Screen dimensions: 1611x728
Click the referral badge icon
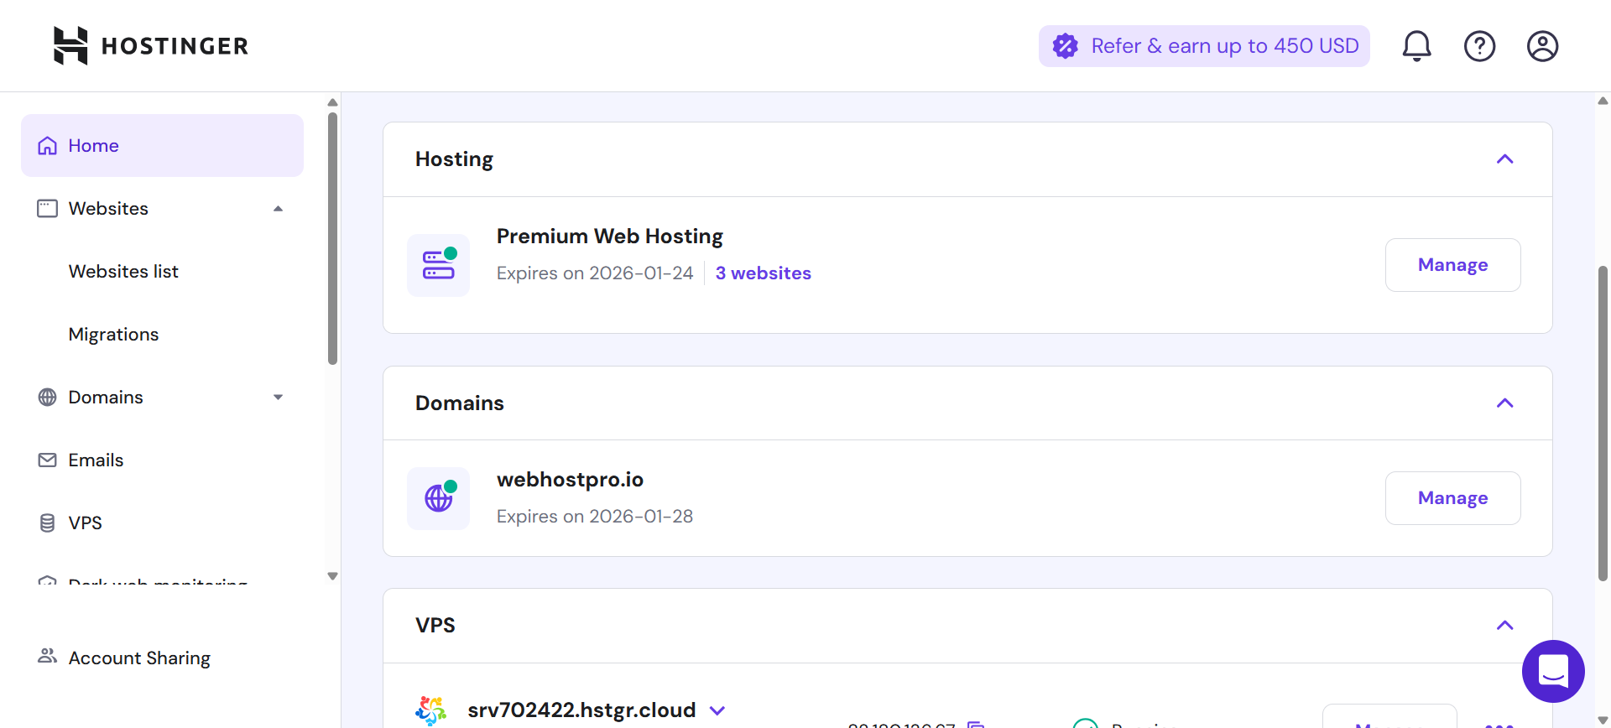click(1066, 46)
